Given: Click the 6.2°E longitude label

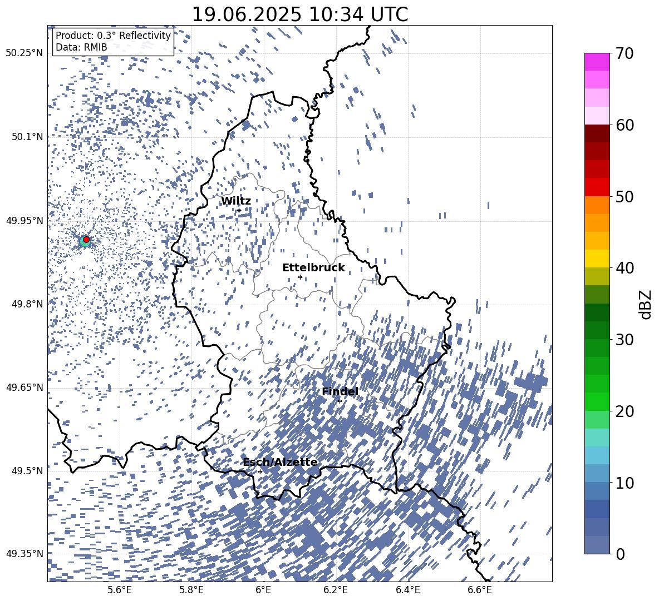Looking at the screenshot, I should (336, 590).
